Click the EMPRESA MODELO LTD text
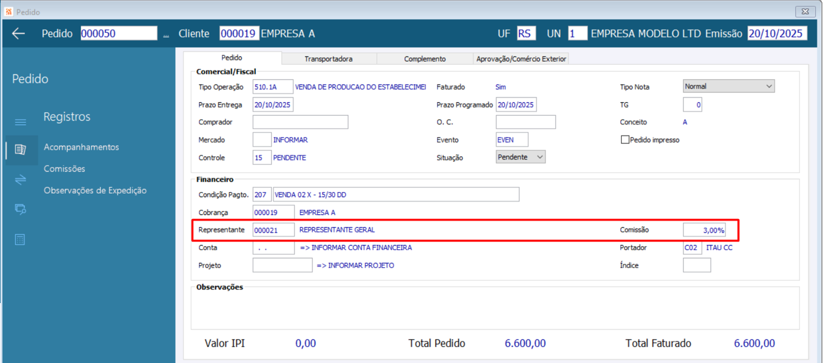Viewport: 823px width, 363px height. click(646, 33)
